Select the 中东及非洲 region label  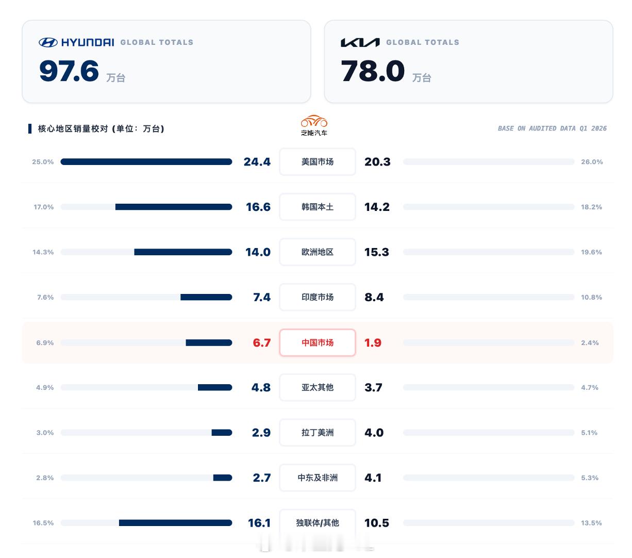pyautogui.click(x=318, y=478)
